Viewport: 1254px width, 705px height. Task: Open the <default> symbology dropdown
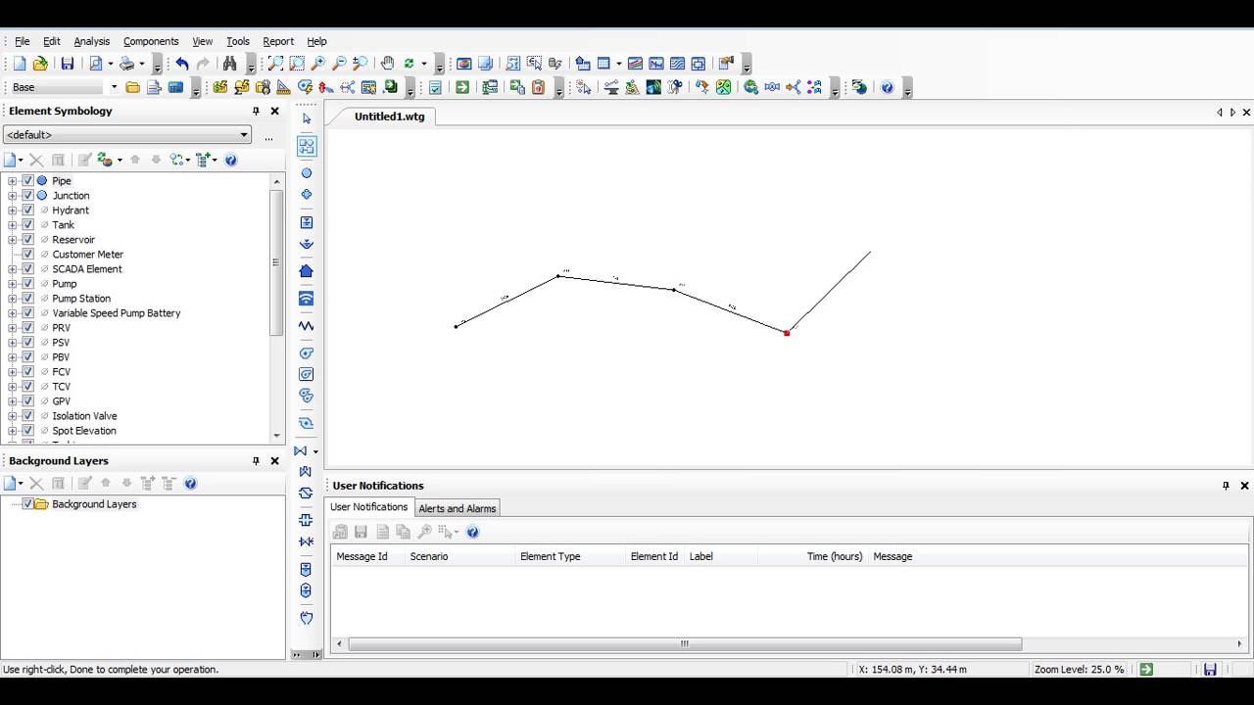(x=127, y=135)
